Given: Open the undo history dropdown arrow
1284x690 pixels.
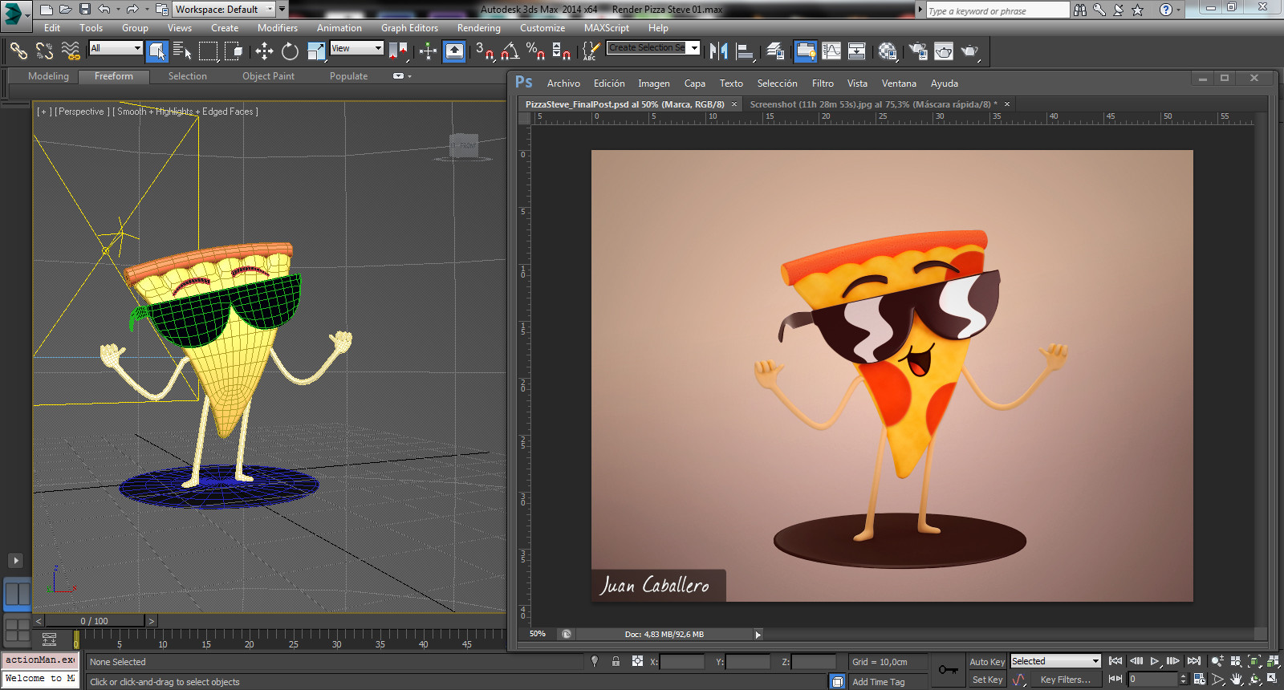Looking at the screenshot, I should (x=118, y=10).
